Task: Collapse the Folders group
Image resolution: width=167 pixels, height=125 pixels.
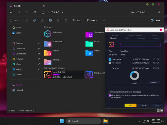Action: click(x=43, y=27)
